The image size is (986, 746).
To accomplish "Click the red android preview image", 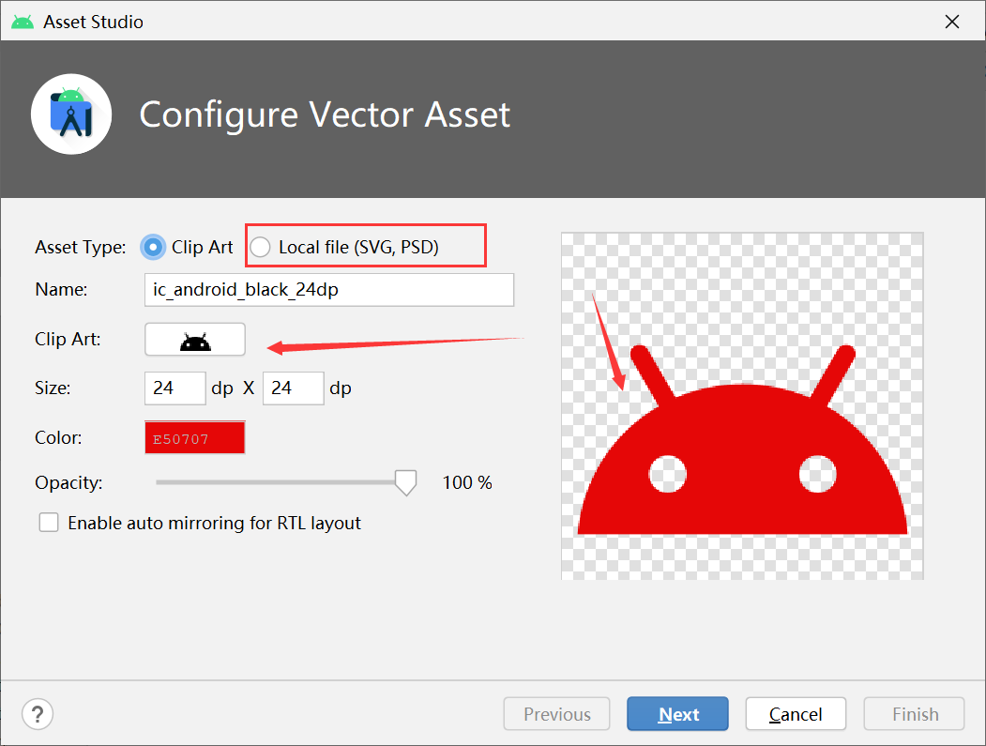I will point(742,405).
